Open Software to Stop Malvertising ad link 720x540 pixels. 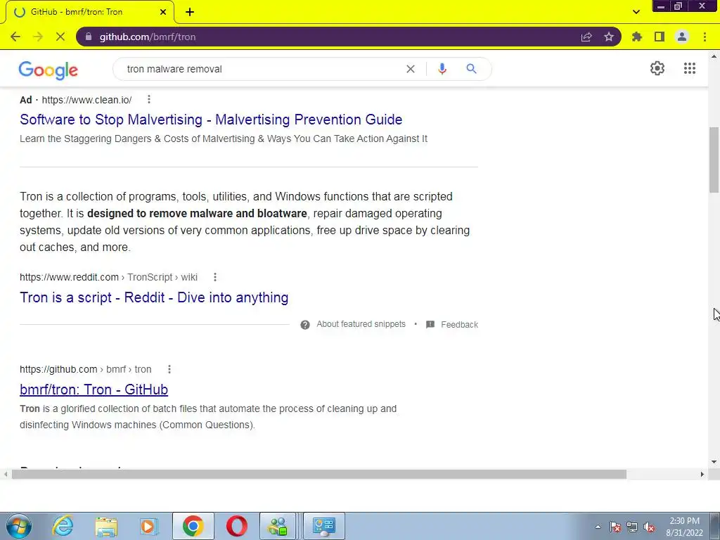coord(211,120)
